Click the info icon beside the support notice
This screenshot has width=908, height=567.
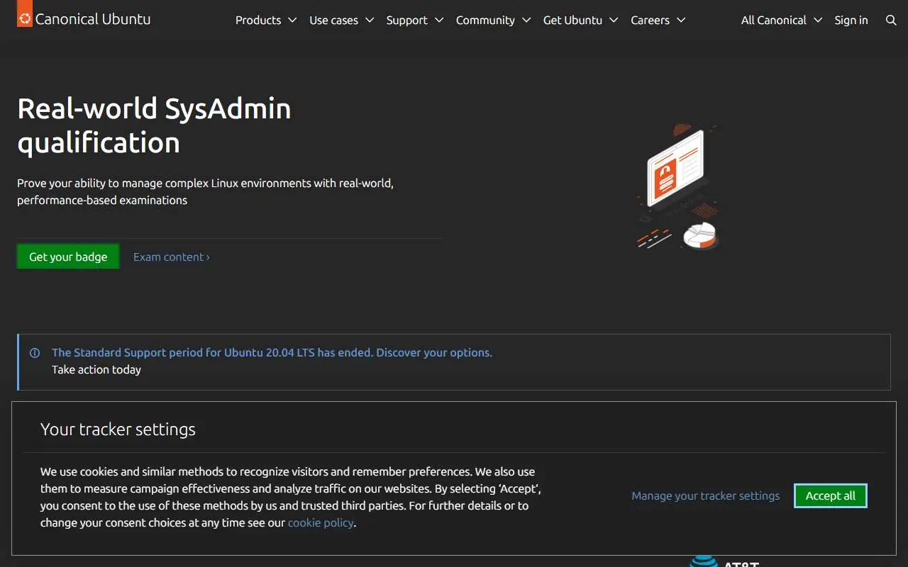pos(35,353)
